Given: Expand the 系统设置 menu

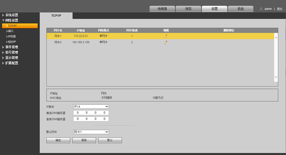Looking at the screenshot, I should coord(10,15).
